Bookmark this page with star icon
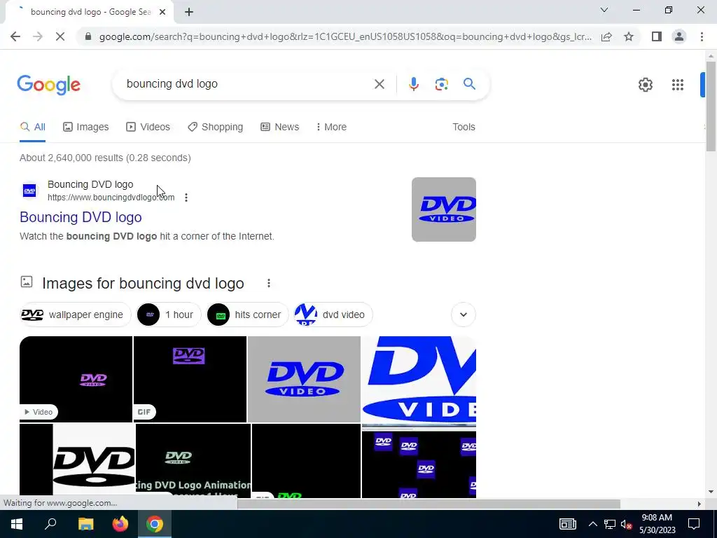The width and height of the screenshot is (717, 538). click(629, 36)
